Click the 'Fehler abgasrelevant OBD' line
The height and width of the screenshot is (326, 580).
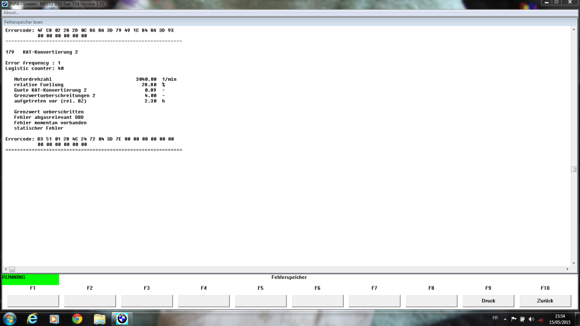49,117
